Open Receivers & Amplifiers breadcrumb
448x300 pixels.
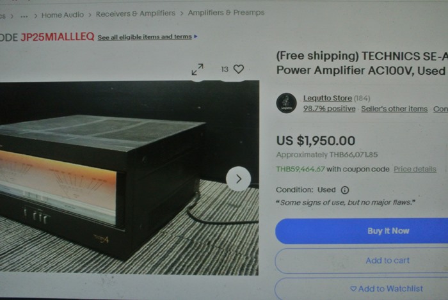(x=136, y=13)
